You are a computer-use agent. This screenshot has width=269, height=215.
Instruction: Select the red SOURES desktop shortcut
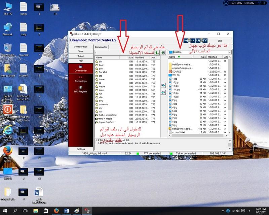(8, 111)
